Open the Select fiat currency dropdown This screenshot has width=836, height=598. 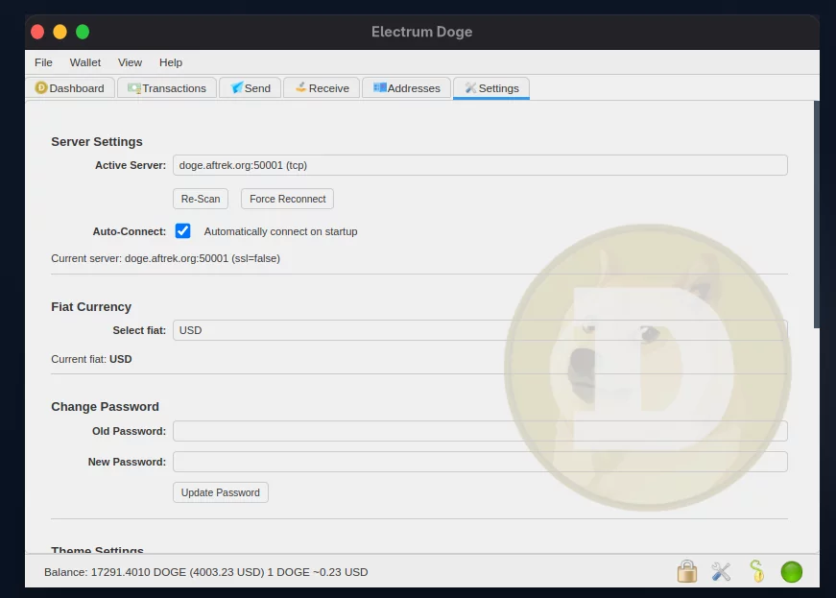click(480, 330)
